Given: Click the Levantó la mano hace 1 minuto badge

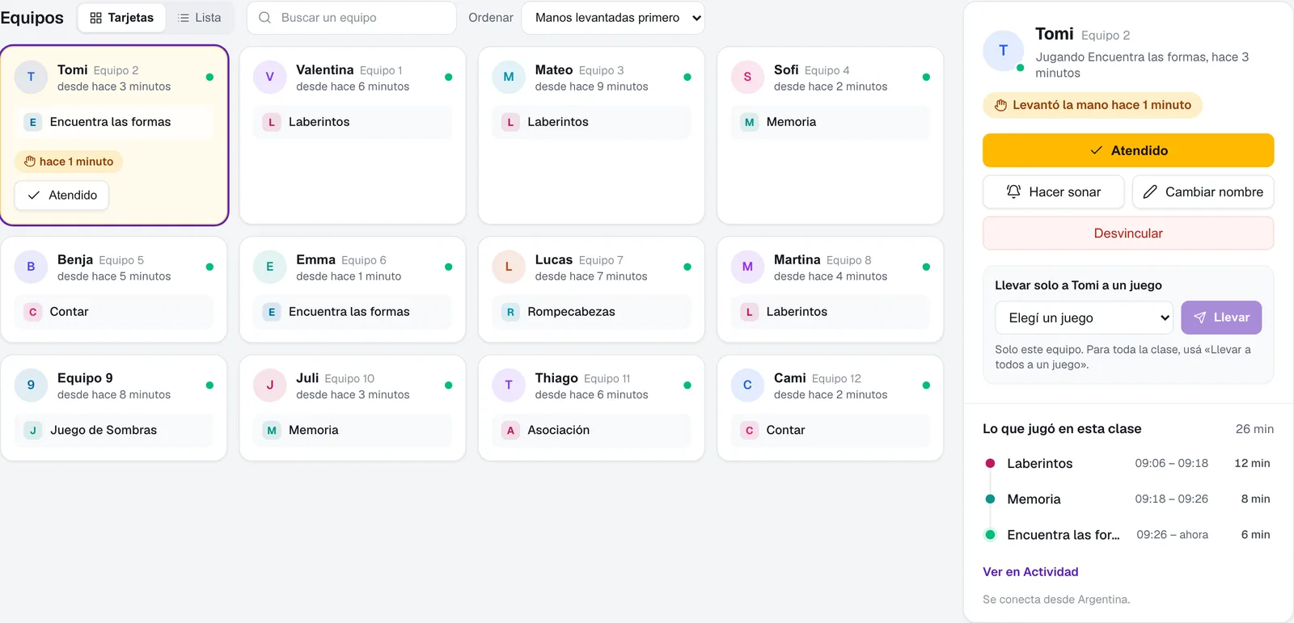Looking at the screenshot, I should click(x=1093, y=105).
